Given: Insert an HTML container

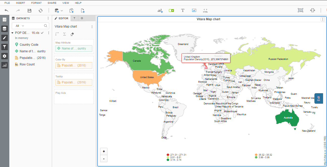Looking at the screenshot, I should pos(205,10).
